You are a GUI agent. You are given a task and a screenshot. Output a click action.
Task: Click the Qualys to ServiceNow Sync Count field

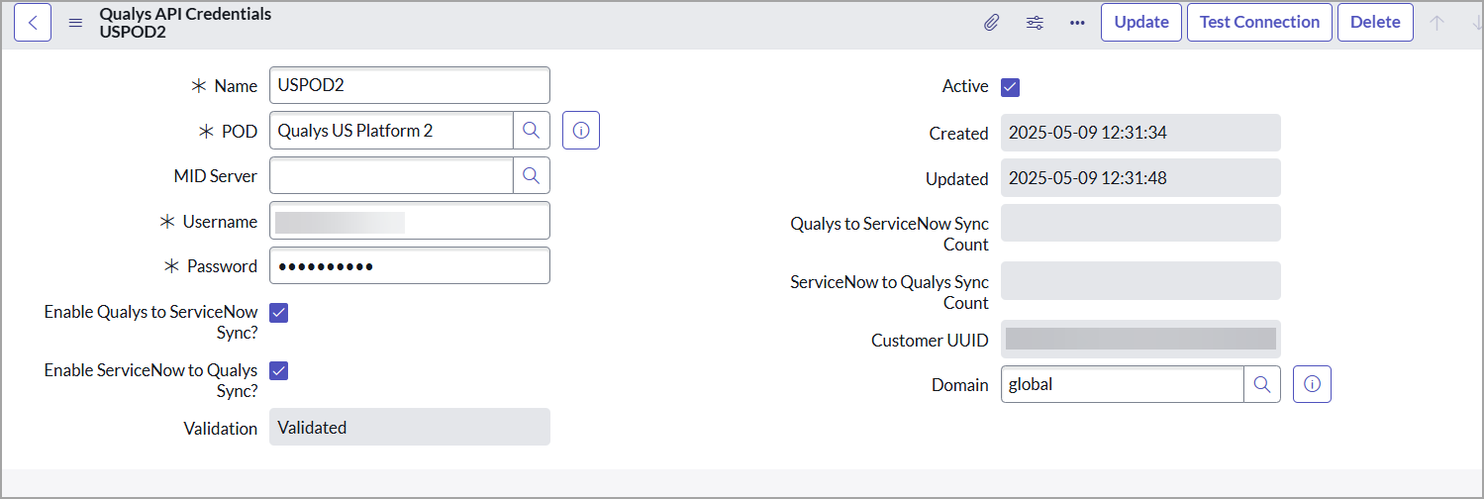[x=1140, y=223]
